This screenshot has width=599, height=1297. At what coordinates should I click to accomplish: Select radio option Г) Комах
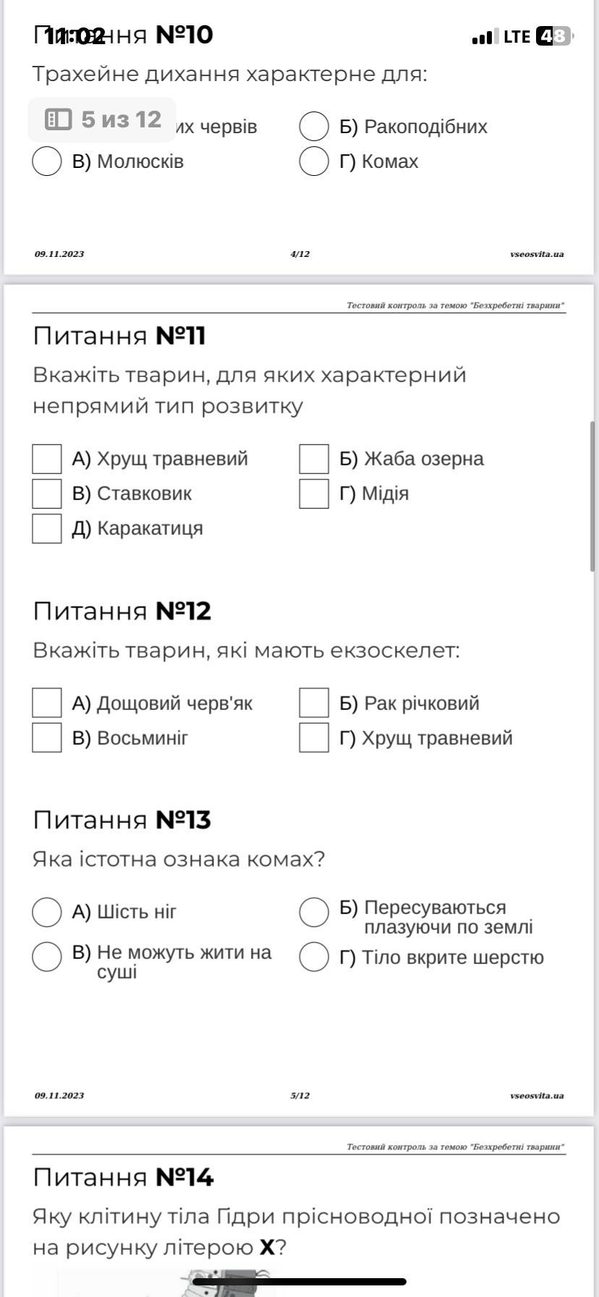pos(314,161)
